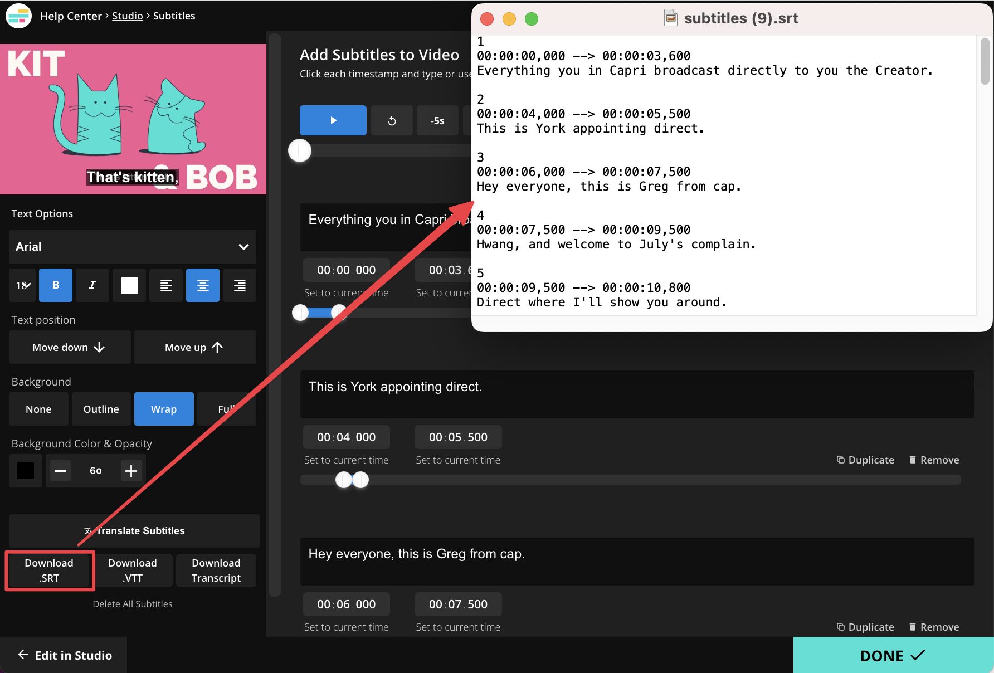Viewport: 994px width, 673px height.
Task: Click the restart playback icon
Action: tap(392, 120)
